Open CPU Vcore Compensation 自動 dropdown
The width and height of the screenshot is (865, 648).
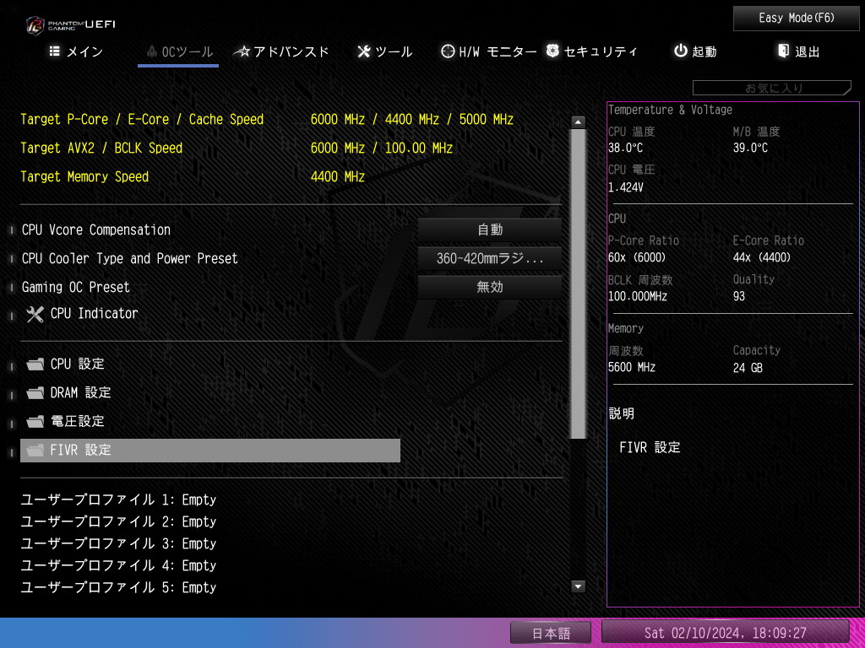click(489, 229)
